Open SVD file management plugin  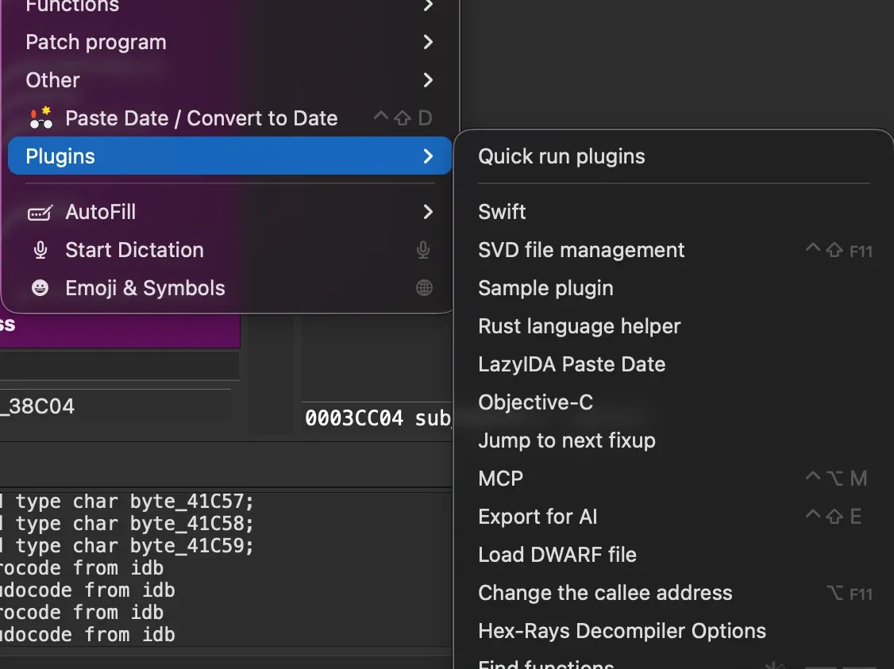[674, 250]
